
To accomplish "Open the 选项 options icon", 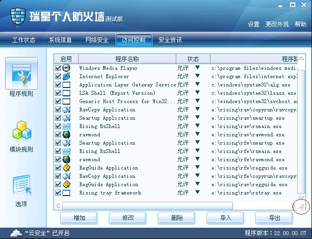I will coord(22,185).
